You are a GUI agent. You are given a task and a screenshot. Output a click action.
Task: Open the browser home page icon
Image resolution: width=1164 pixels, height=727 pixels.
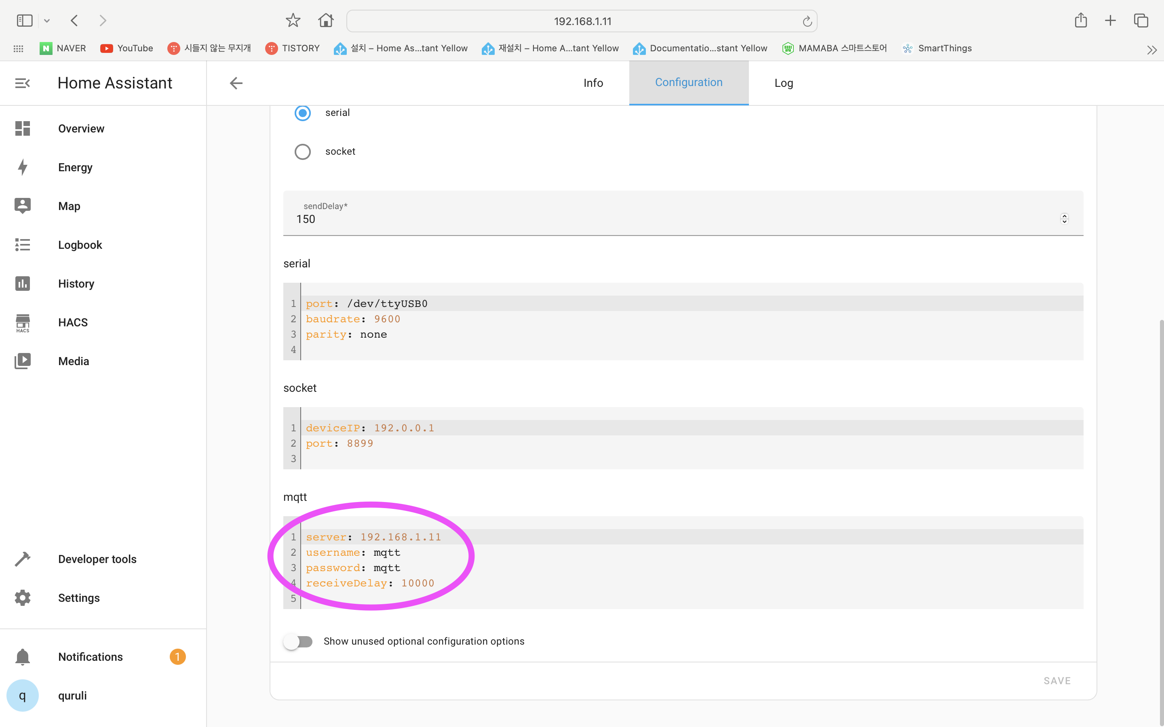[x=326, y=21]
